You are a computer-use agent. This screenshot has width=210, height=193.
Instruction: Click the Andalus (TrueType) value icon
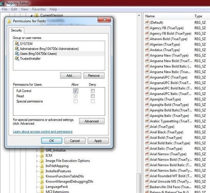[147, 50]
